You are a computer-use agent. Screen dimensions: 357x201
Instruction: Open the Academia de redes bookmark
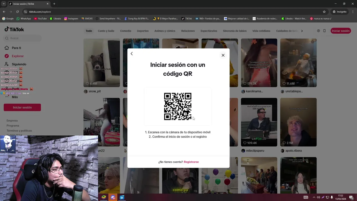(x=265, y=19)
